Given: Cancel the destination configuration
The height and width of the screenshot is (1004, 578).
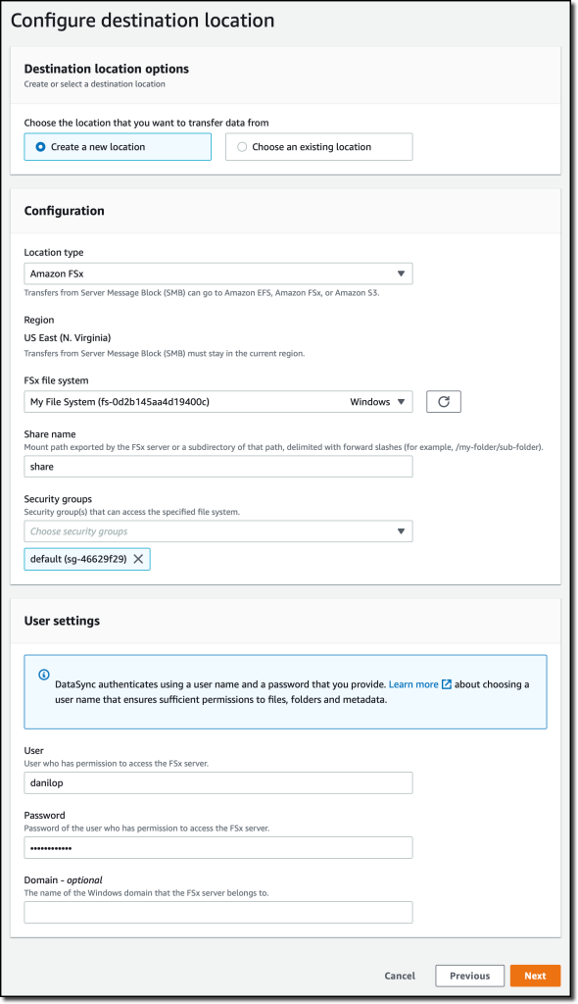Looking at the screenshot, I should point(400,976).
